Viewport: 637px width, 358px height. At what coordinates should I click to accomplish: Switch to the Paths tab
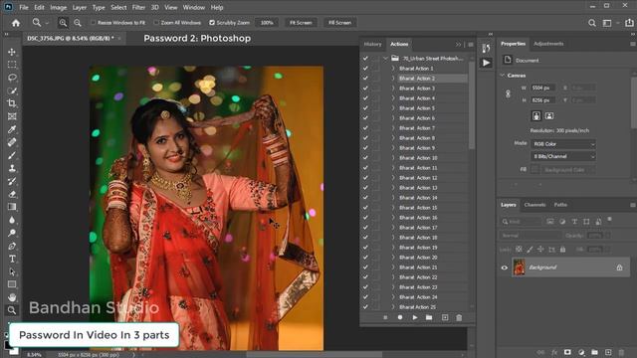(560, 205)
